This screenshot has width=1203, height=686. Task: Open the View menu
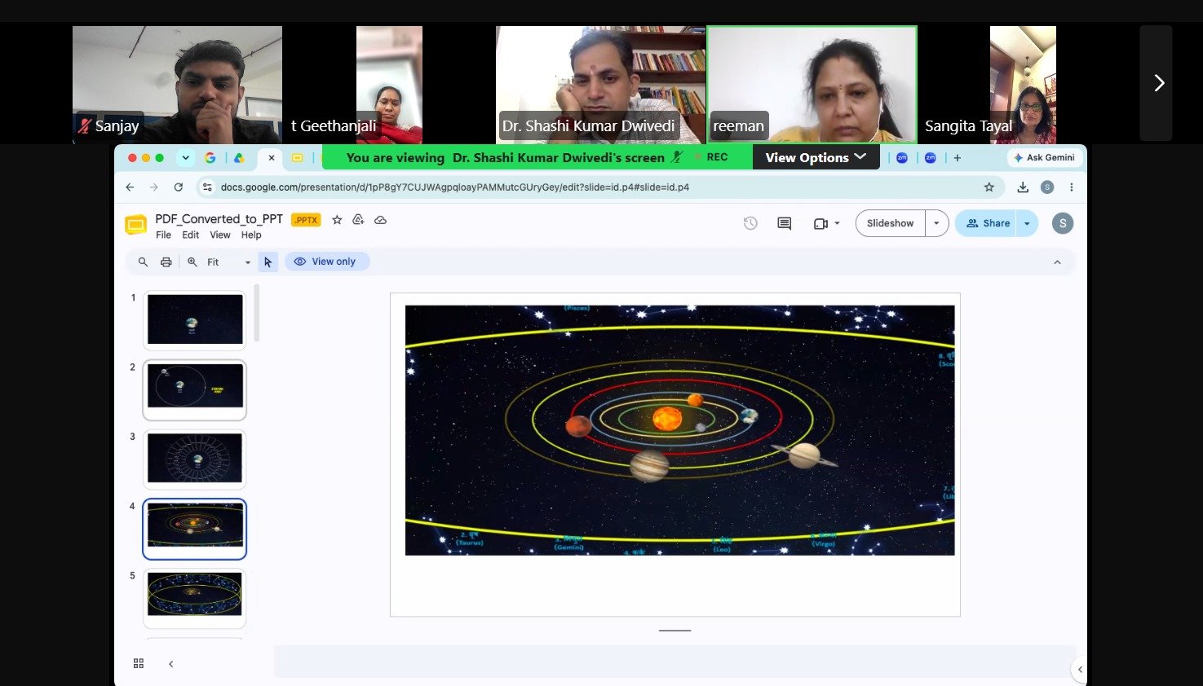click(220, 235)
